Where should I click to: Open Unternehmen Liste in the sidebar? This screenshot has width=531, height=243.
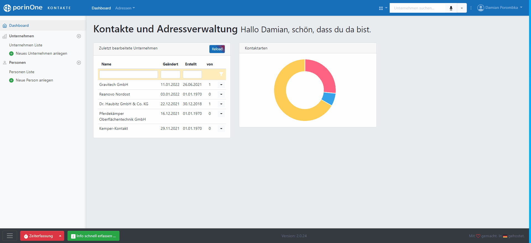tap(26, 45)
